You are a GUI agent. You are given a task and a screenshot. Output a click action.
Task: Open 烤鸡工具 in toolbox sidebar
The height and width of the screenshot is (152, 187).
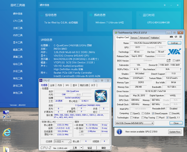[18, 78]
